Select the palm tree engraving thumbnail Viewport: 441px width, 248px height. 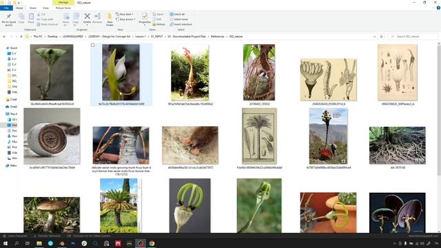coord(259,136)
